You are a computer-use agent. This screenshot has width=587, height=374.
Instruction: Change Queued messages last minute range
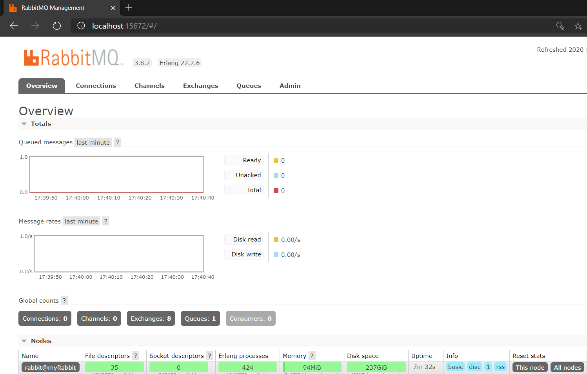click(x=93, y=142)
